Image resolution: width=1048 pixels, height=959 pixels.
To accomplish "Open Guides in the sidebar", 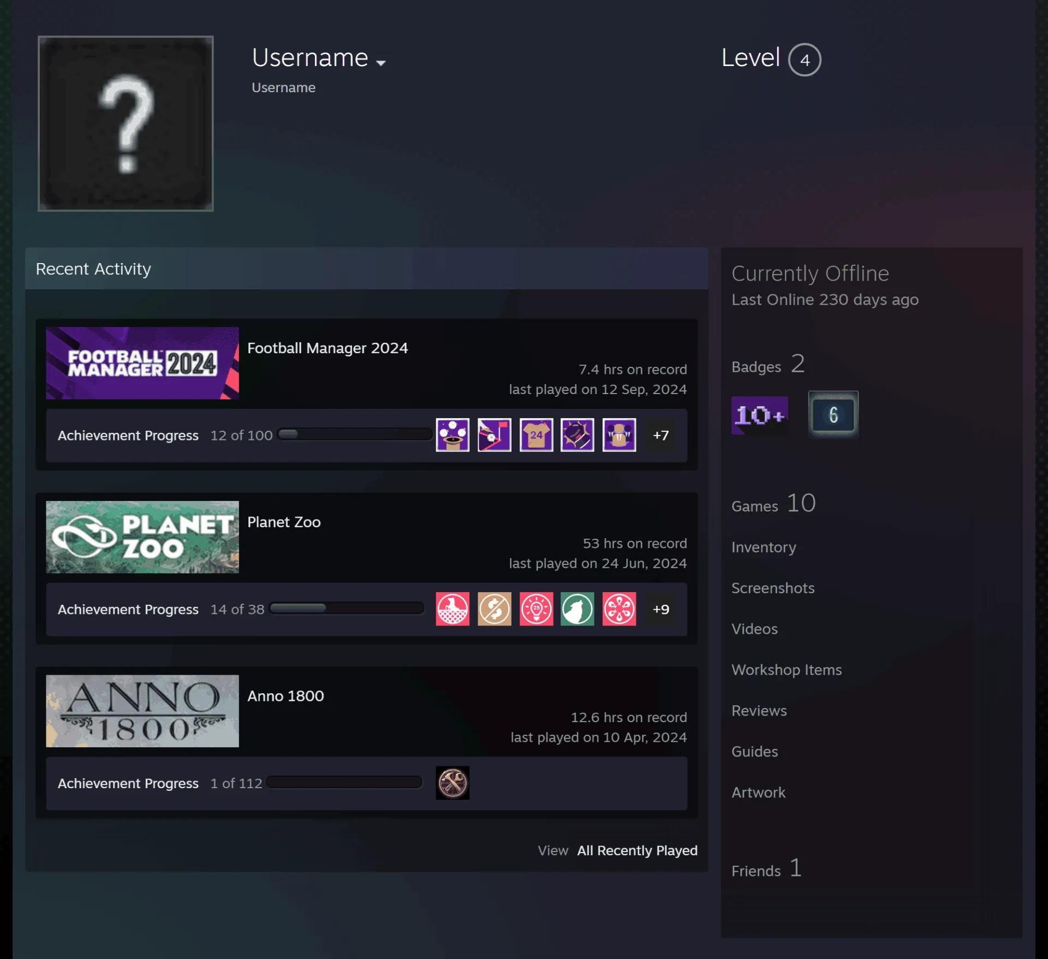I will (x=754, y=752).
